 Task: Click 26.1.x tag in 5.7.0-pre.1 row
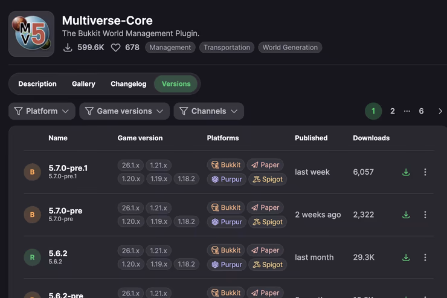130,166
